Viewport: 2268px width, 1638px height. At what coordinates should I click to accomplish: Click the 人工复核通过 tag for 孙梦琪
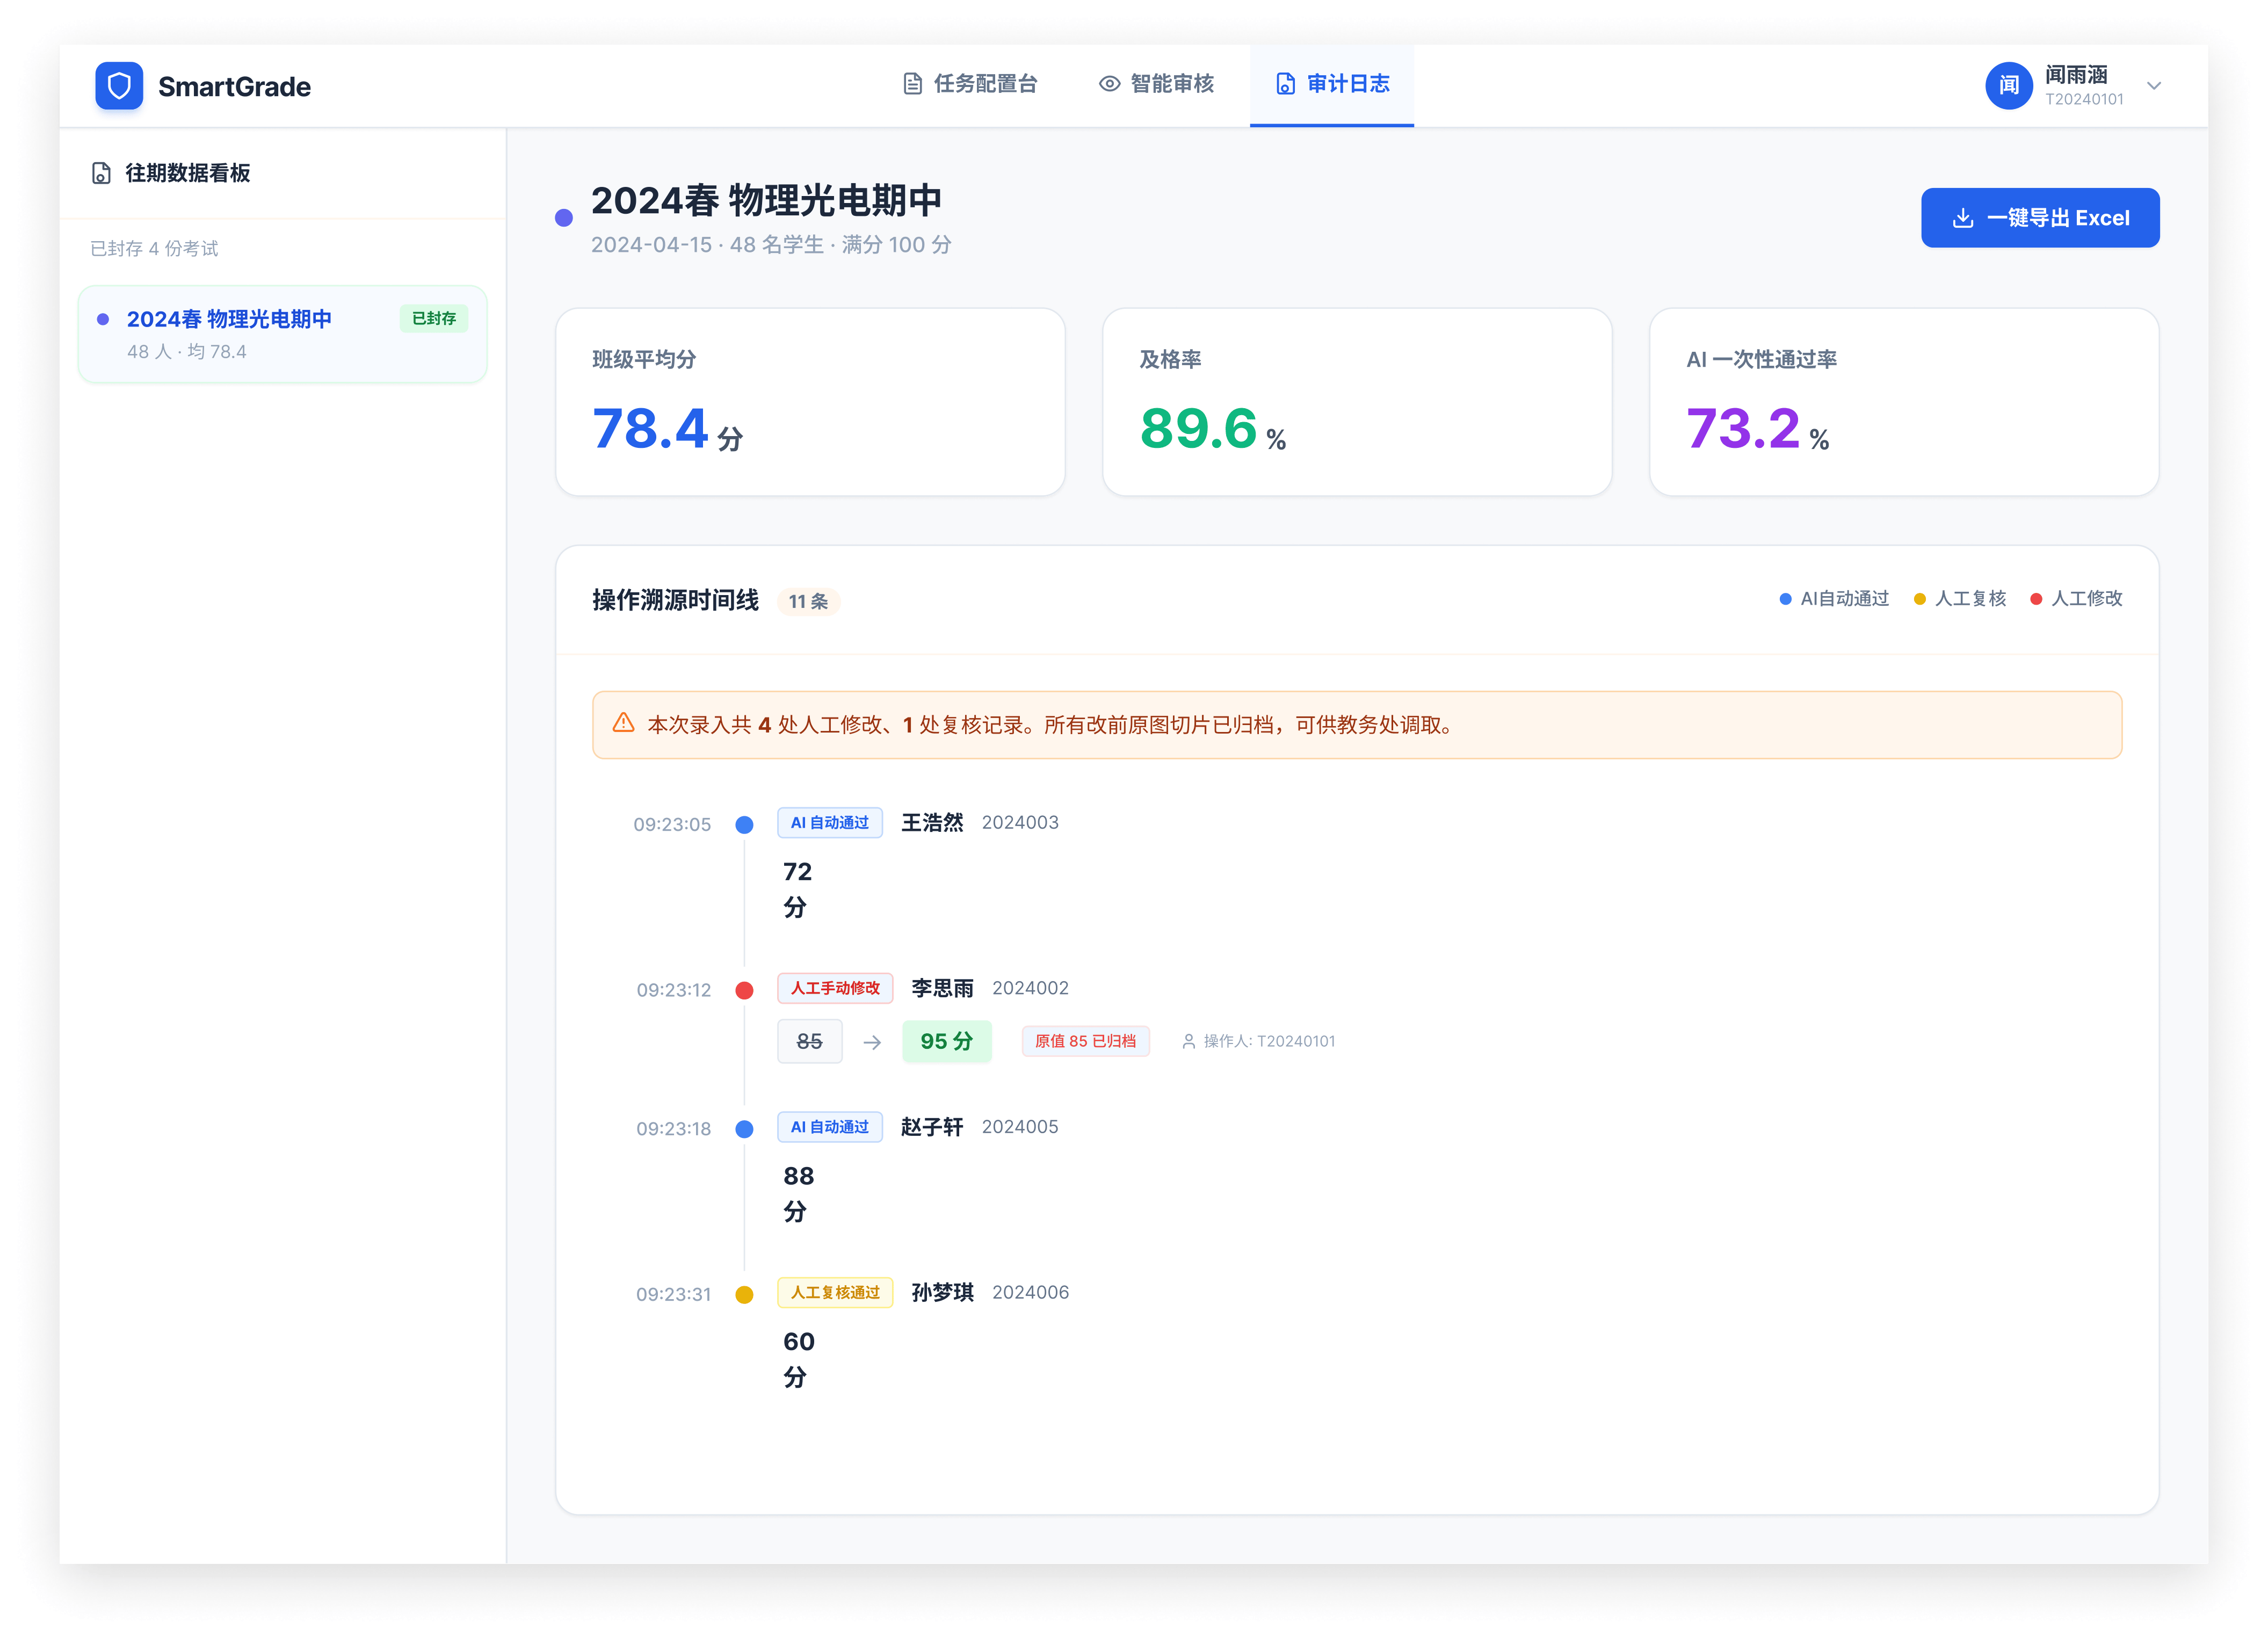835,1292
